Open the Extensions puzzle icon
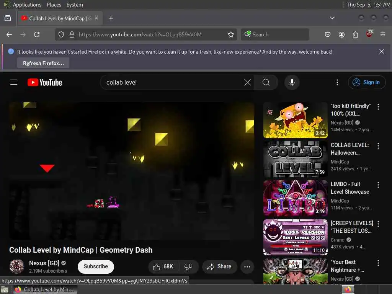Screen dimensions: 392x294 pyautogui.click(x=355, y=34)
